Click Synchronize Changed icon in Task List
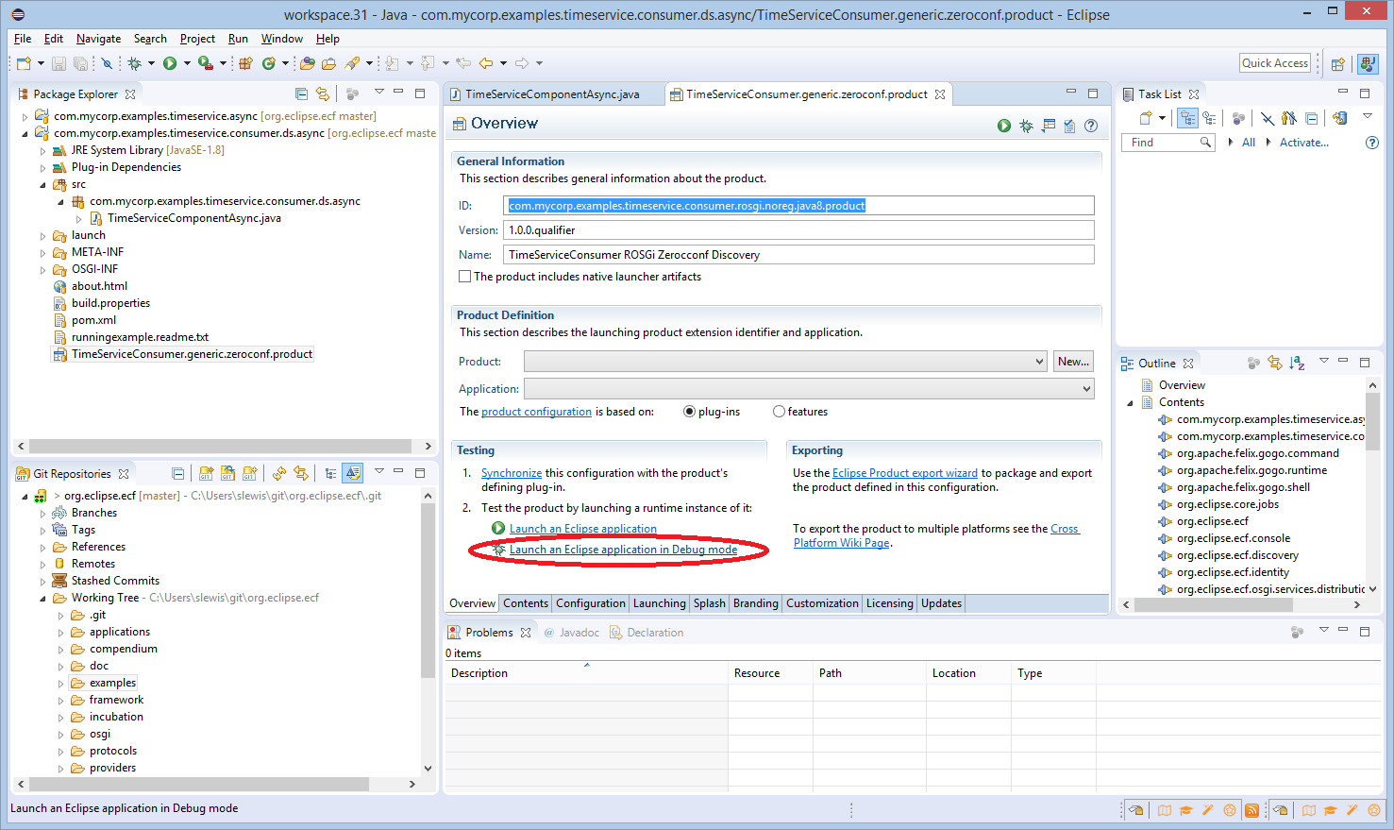1394x830 pixels. (x=1340, y=118)
